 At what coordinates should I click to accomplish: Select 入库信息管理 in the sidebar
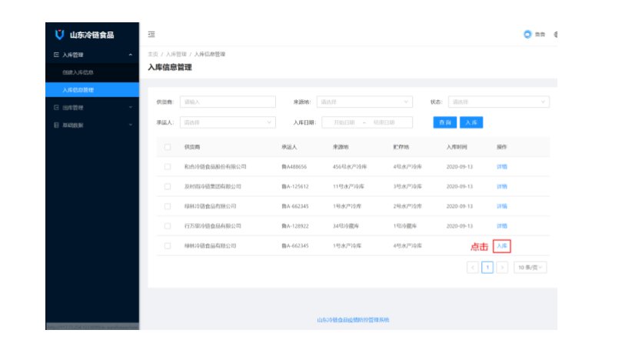point(78,90)
